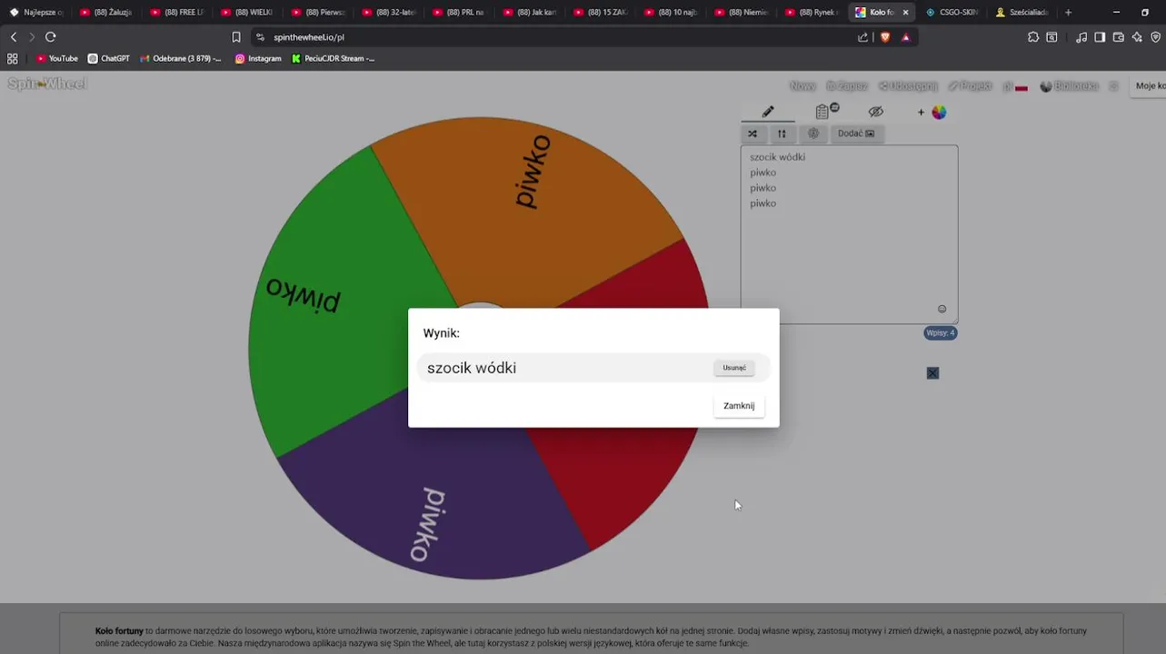This screenshot has height=654, width=1166.
Task: Click the Spin the Wheel logo
Action: (x=47, y=84)
